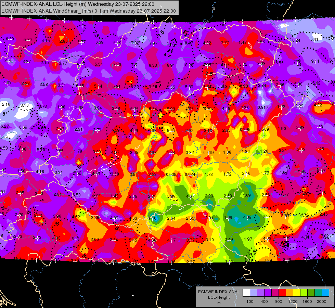The height and width of the screenshot is (308, 335).
Task: Click the map value 5.45
Action: 133,240
